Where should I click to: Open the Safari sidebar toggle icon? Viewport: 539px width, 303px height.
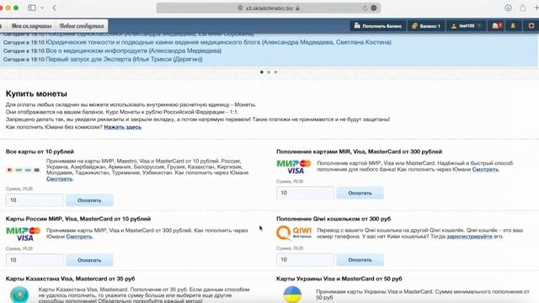click(x=32, y=8)
